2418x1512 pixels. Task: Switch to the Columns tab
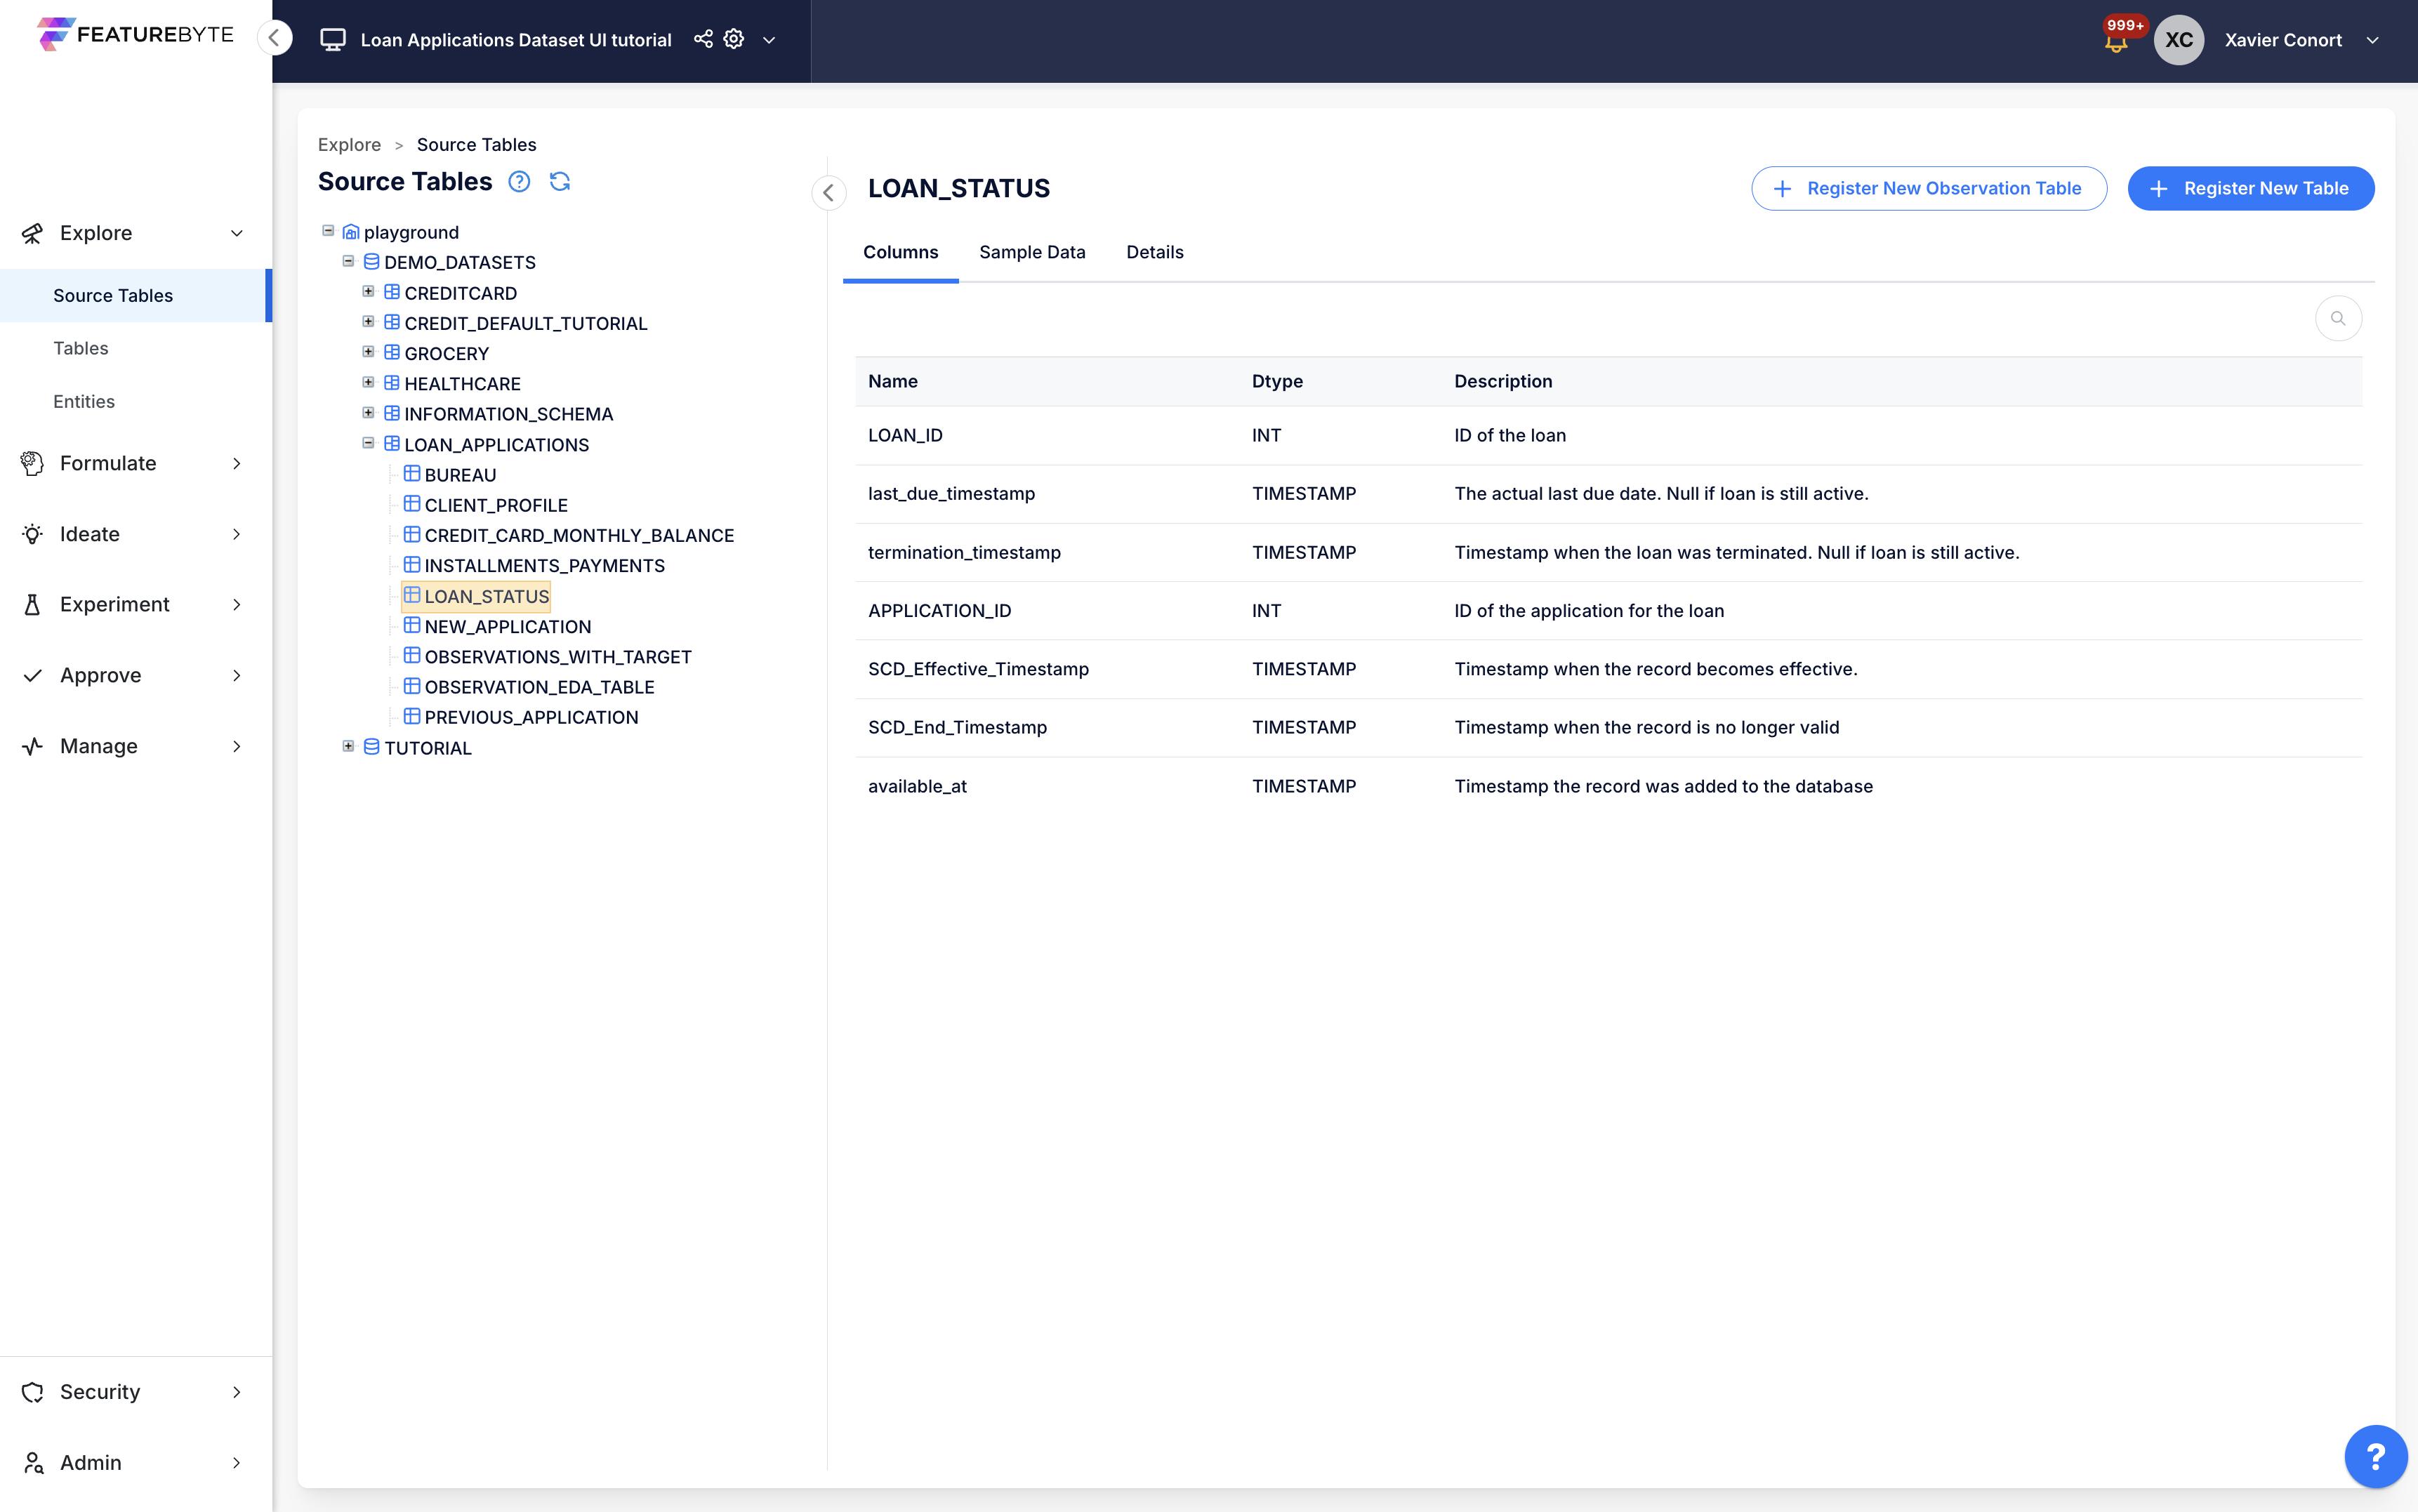tap(900, 252)
